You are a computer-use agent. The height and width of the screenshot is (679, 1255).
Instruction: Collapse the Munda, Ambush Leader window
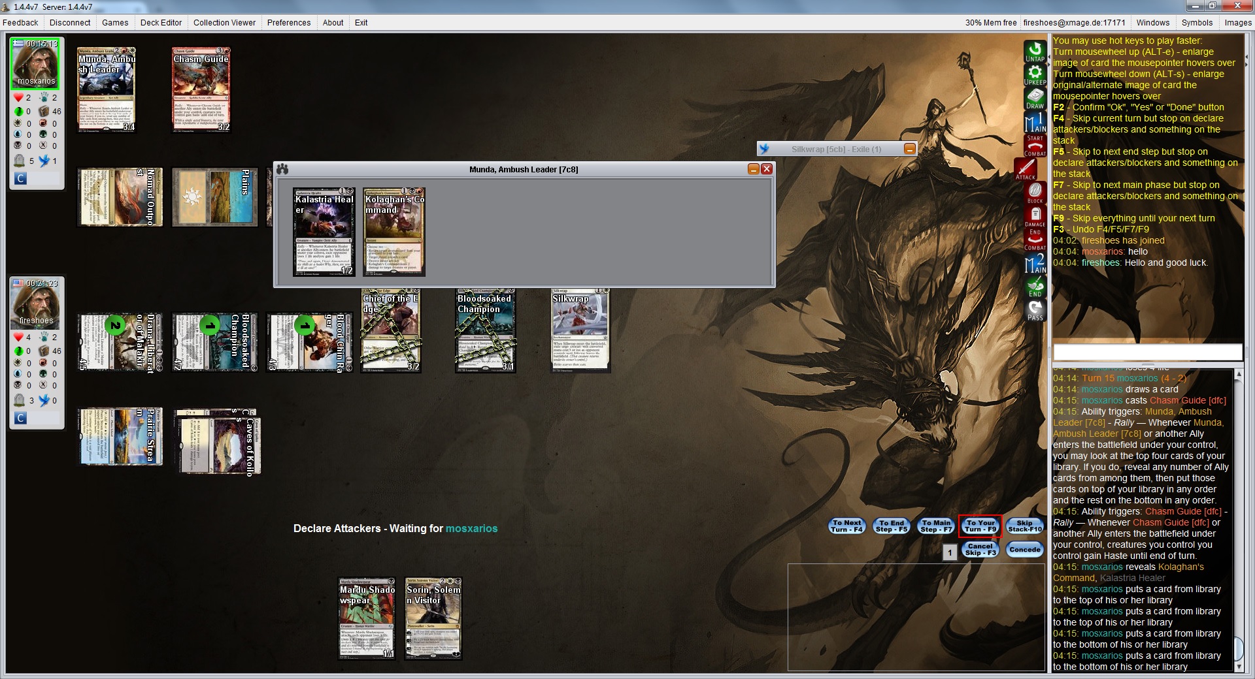pyautogui.click(x=754, y=169)
